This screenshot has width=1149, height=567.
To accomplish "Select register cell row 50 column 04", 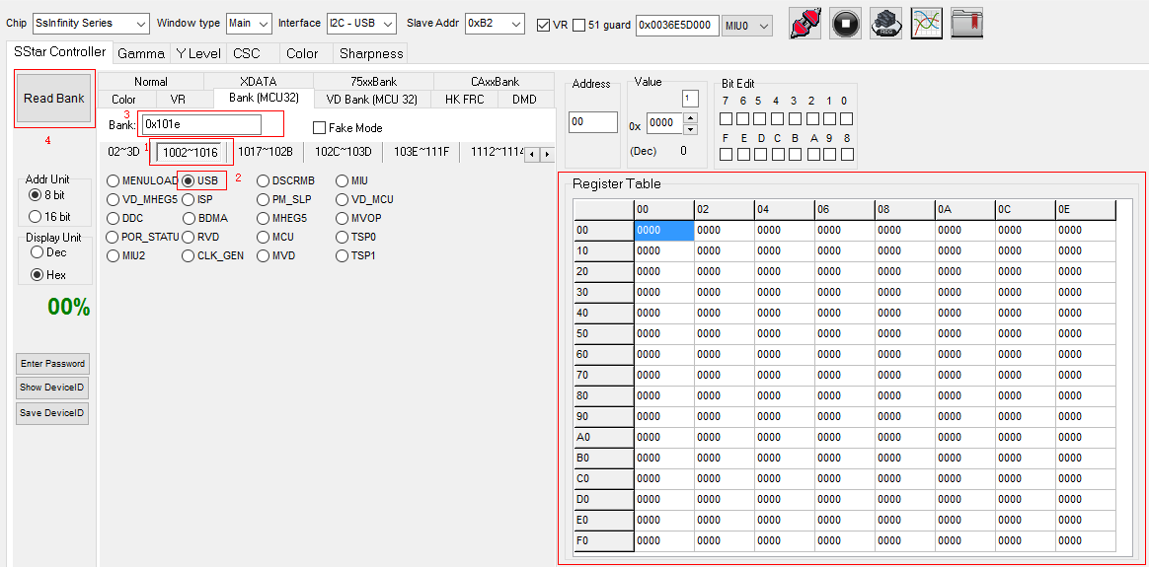I will [x=784, y=333].
